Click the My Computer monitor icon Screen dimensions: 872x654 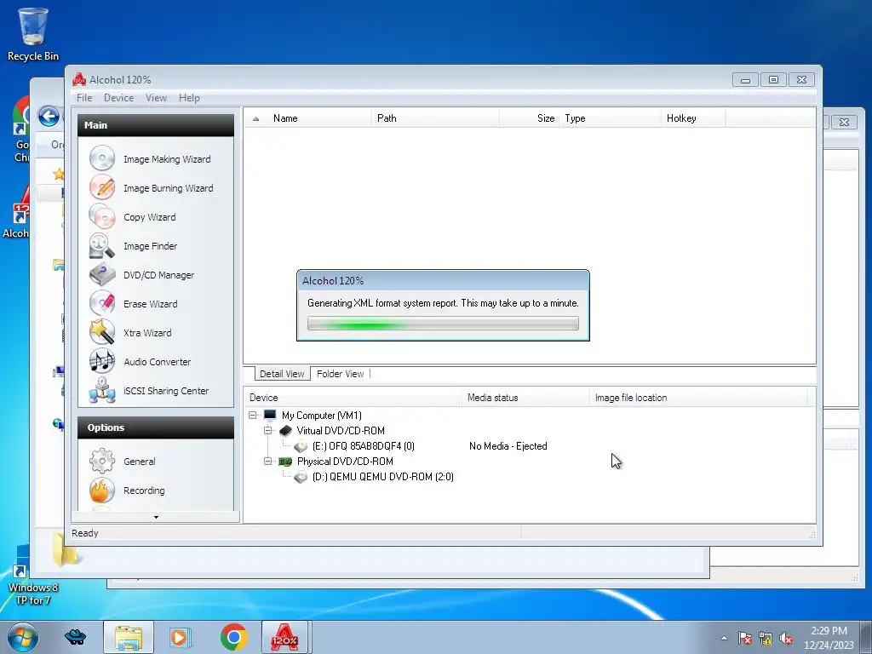tap(270, 415)
